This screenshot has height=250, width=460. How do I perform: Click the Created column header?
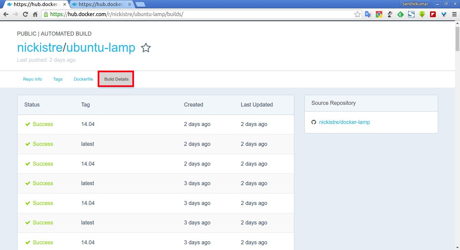pos(194,105)
